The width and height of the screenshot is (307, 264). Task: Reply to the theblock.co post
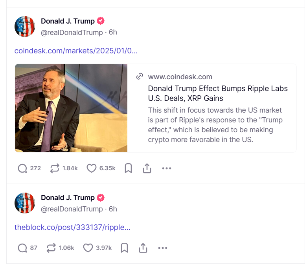click(x=23, y=248)
